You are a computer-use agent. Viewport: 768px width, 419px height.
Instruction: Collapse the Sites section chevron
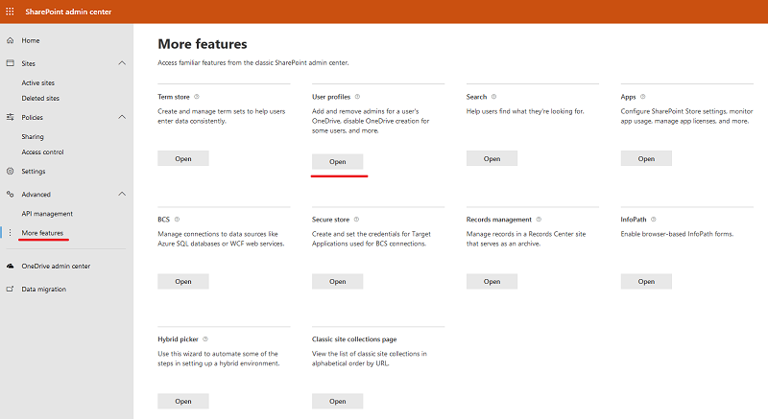pos(122,63)
